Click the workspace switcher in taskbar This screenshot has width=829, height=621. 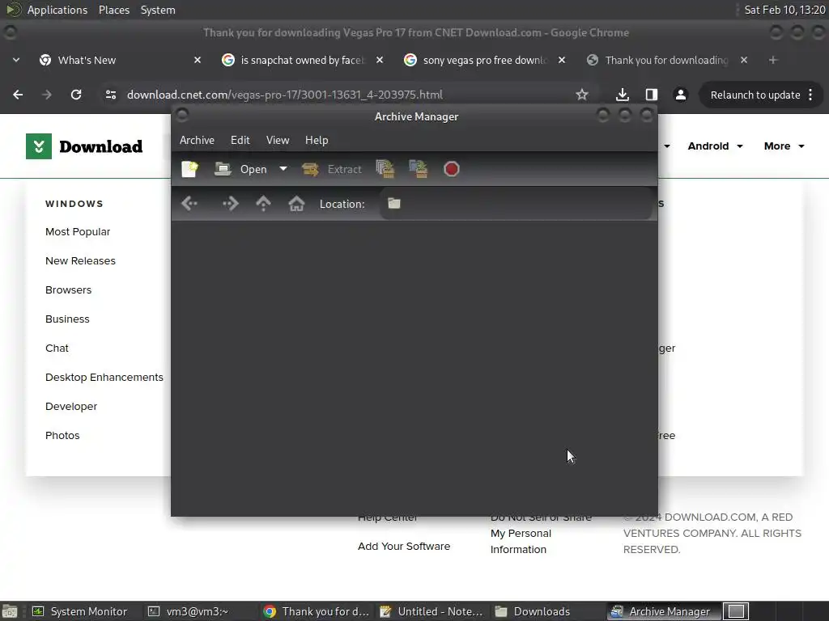point(736,611)
